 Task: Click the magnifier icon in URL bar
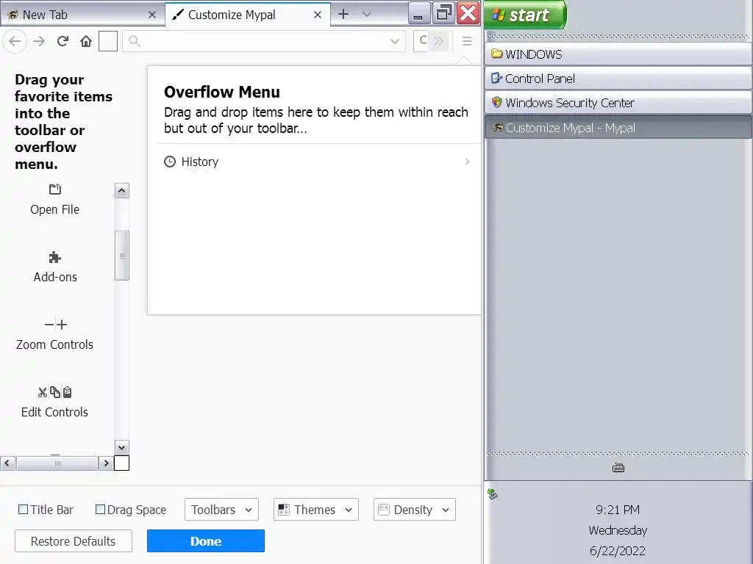[135, 41]
